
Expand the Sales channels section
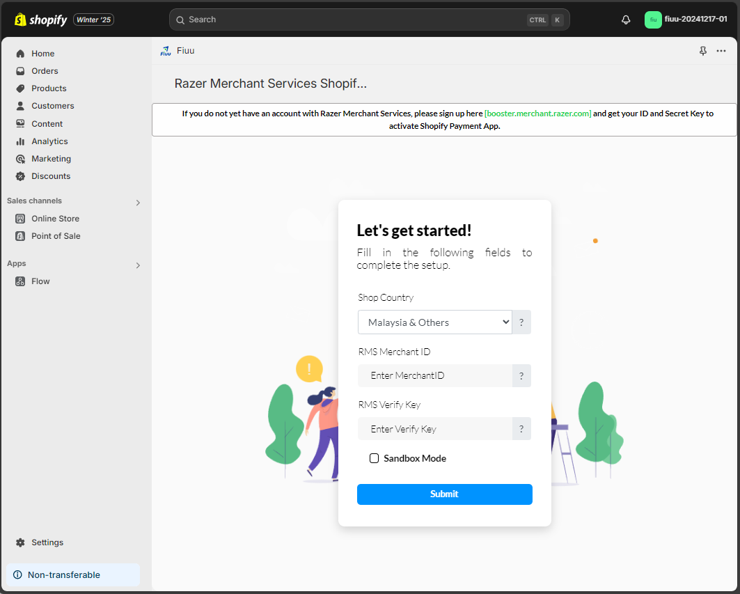click(138, 203)
